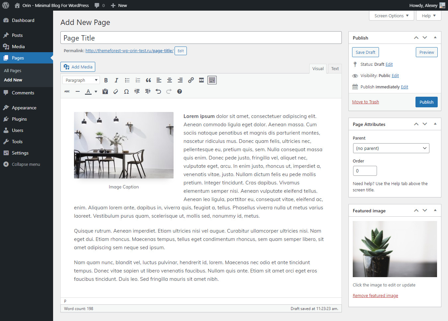The height and width of the screenshot is (321, 448).
Task: Insert a blockquote
Action: pos(148,80)
